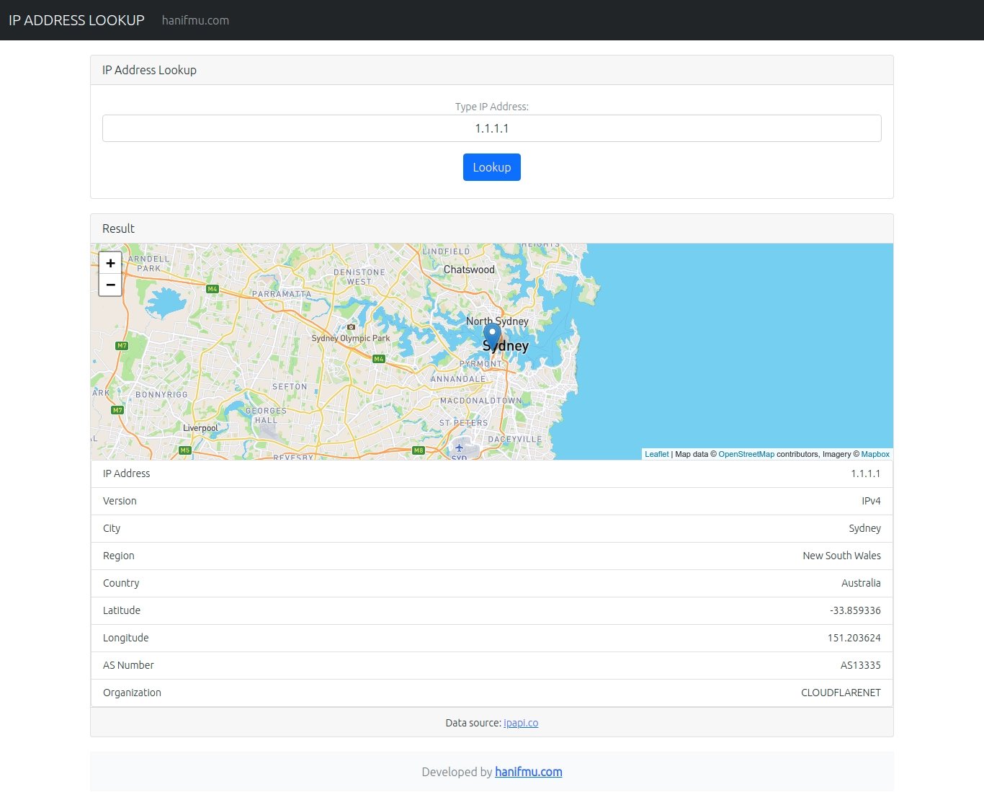Open hanifmu.com link in footer
The height and width of the screenshot is (792, 984).
[x=529, y=772]
